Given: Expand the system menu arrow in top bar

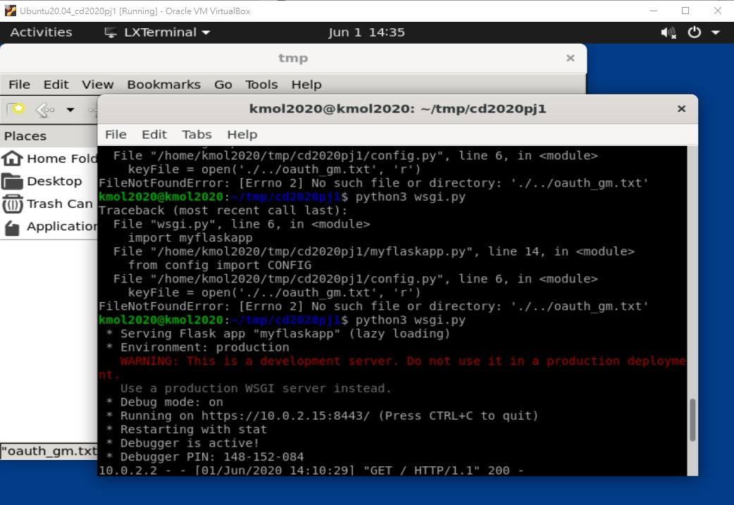Looking at the screenshot, I should coord(716,32).
